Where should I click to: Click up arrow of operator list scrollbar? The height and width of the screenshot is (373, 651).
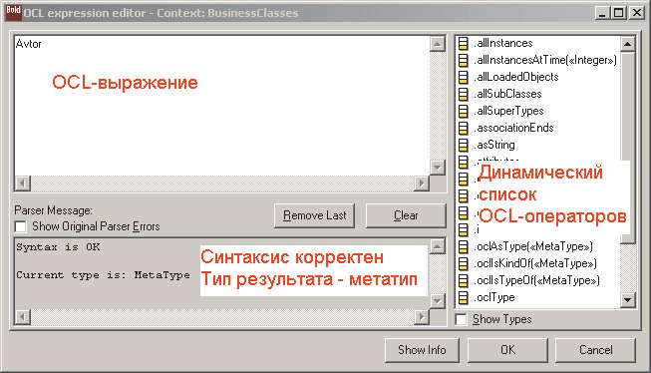627,44
